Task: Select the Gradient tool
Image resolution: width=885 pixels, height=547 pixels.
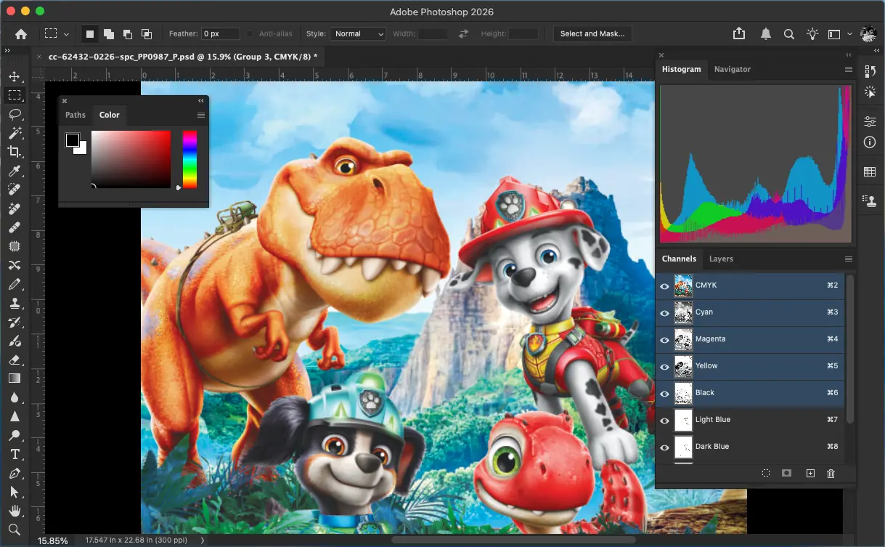Action: coord(15,378)
